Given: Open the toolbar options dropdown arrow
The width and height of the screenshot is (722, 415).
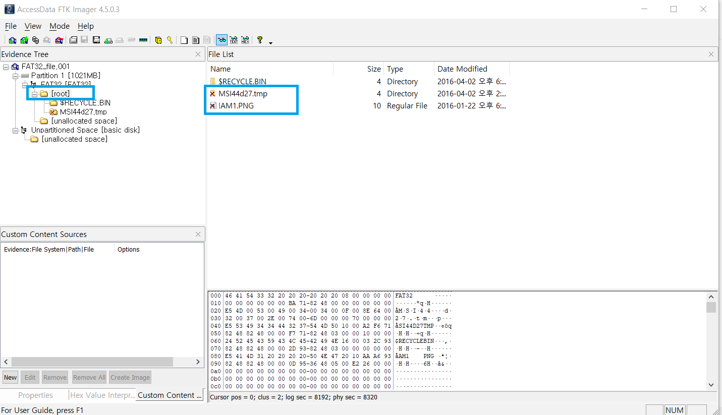Looking at the screenshot, I should pyautogui.click(x=270, y=42).
